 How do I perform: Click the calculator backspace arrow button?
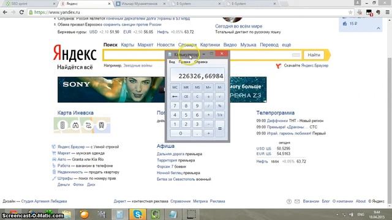[x=175, y=97]
